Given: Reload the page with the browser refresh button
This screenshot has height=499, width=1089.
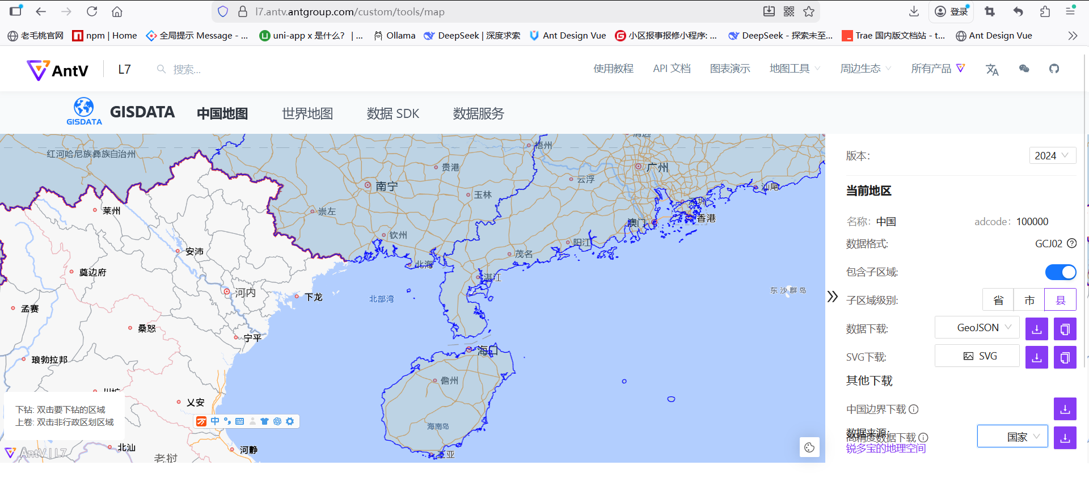Looking at the screenshot, I should pos(92,11).
